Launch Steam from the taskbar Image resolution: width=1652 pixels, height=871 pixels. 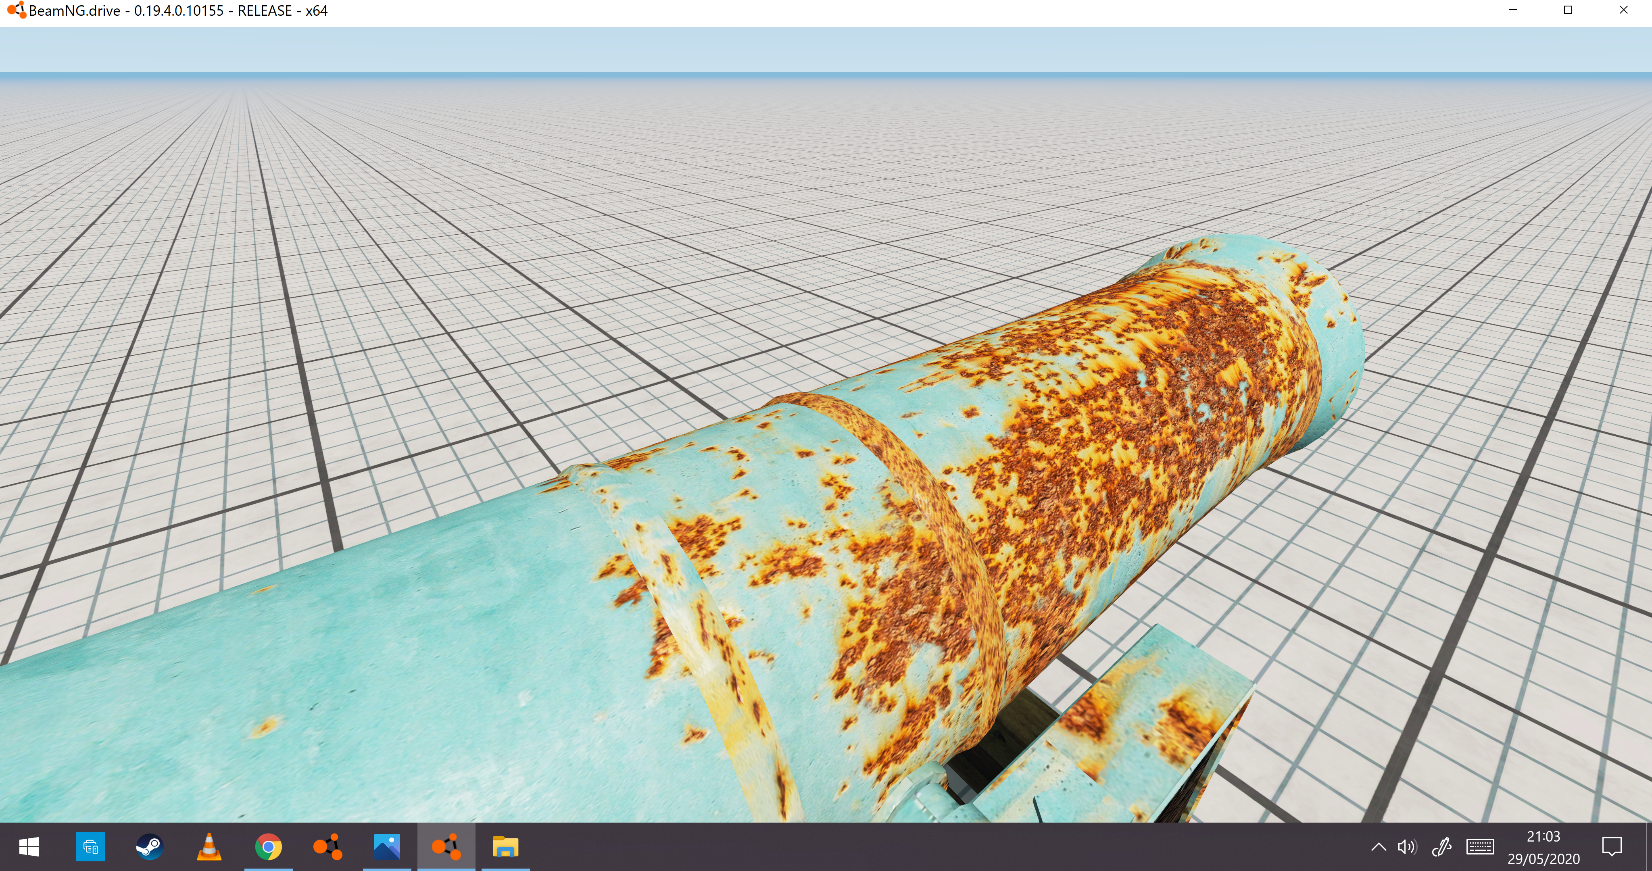coord(149,847)
